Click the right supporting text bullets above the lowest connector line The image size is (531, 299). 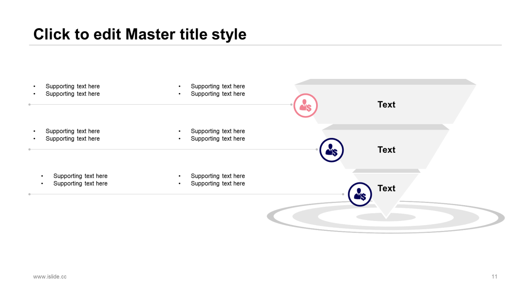[x=212, y=180]
